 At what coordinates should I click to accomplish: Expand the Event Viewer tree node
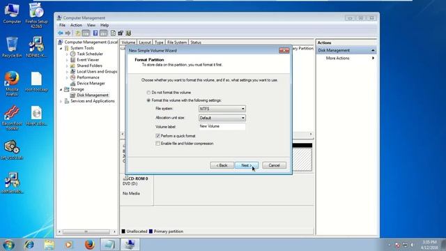point(67,60)
